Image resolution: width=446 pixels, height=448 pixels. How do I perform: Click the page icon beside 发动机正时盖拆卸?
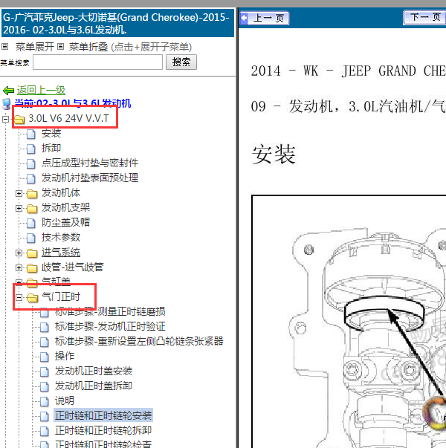[x=45, y=386]
